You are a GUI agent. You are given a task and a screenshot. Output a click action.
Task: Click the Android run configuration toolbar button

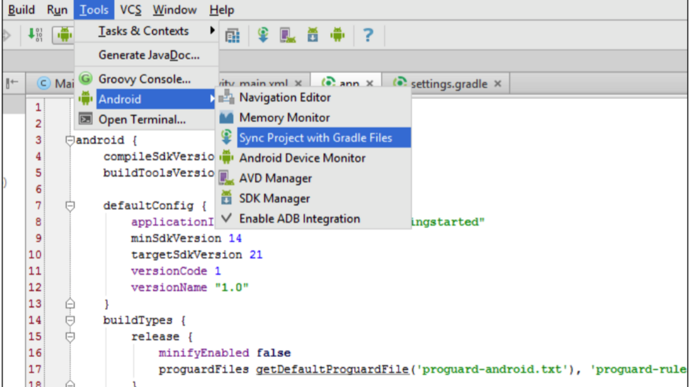(64, 34)
